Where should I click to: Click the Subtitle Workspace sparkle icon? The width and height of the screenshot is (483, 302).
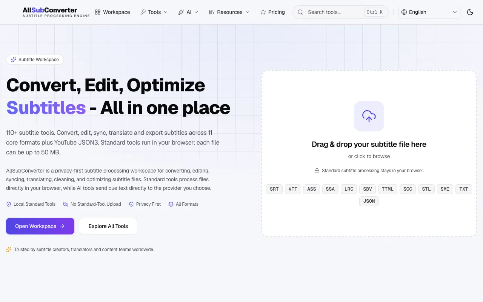14,60
